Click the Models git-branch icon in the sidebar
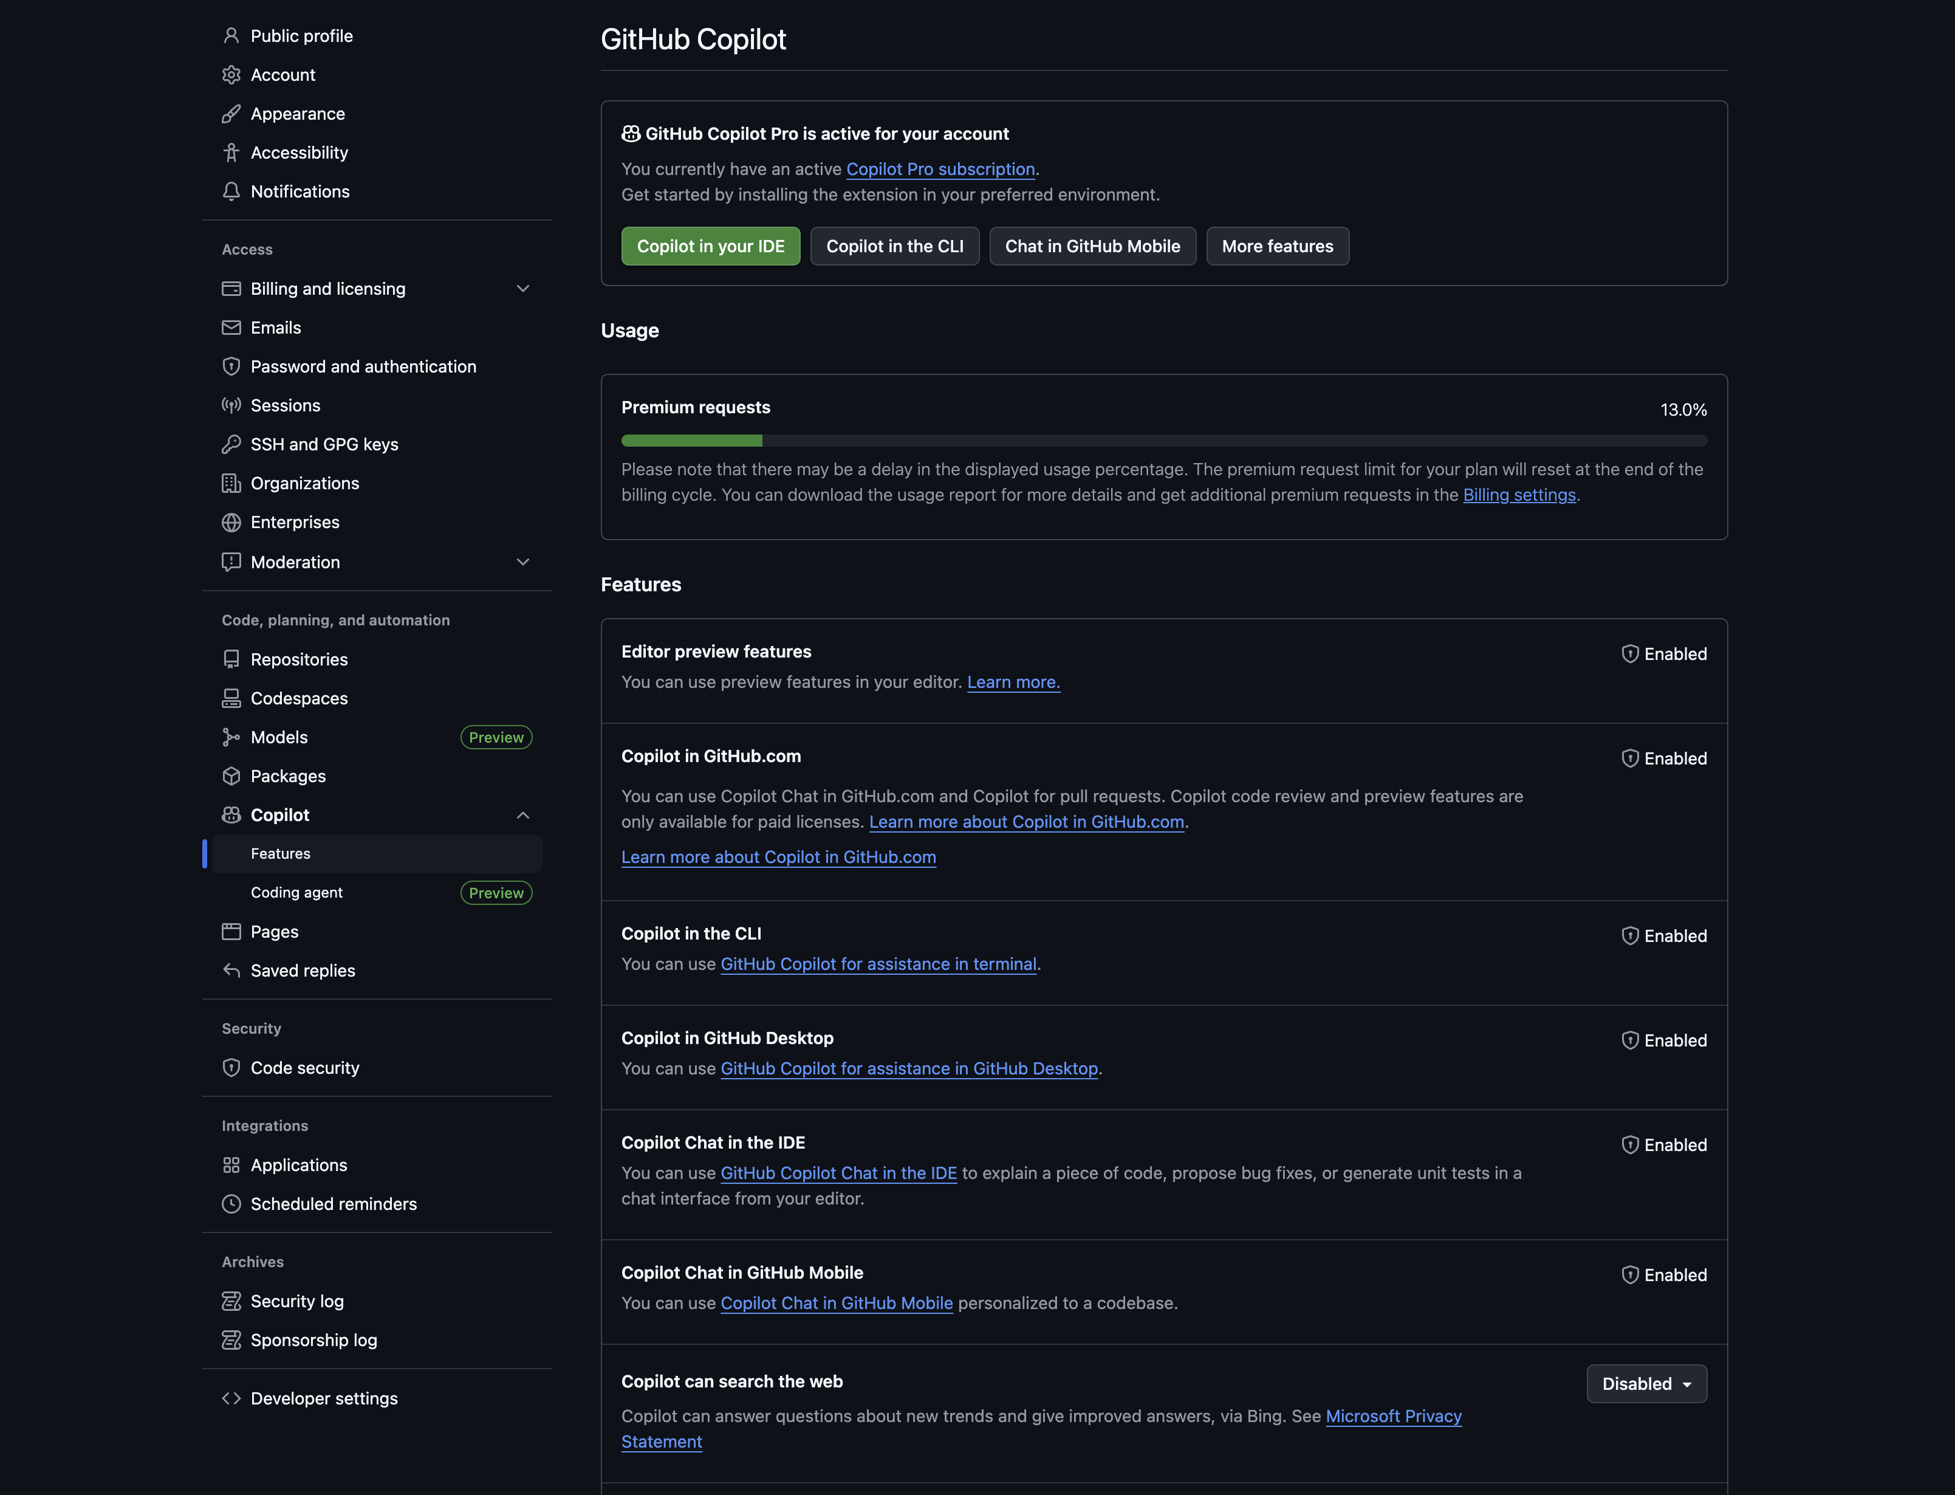1955x1495 pixels. click(231, 737)
